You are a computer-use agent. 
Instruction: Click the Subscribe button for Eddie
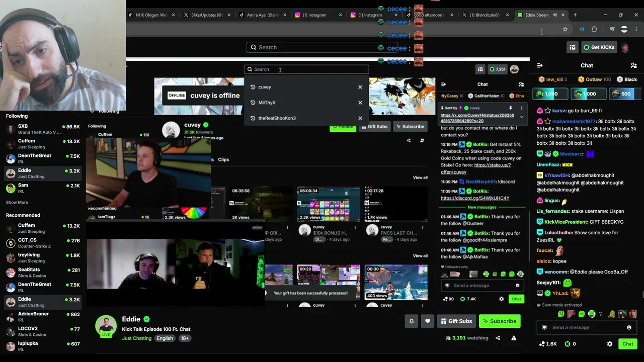(x=500, y=321)
